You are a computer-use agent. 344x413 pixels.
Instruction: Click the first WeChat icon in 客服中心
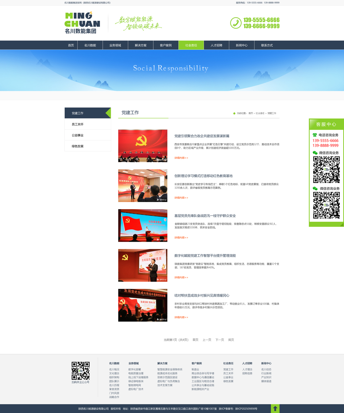coord(315,153)
